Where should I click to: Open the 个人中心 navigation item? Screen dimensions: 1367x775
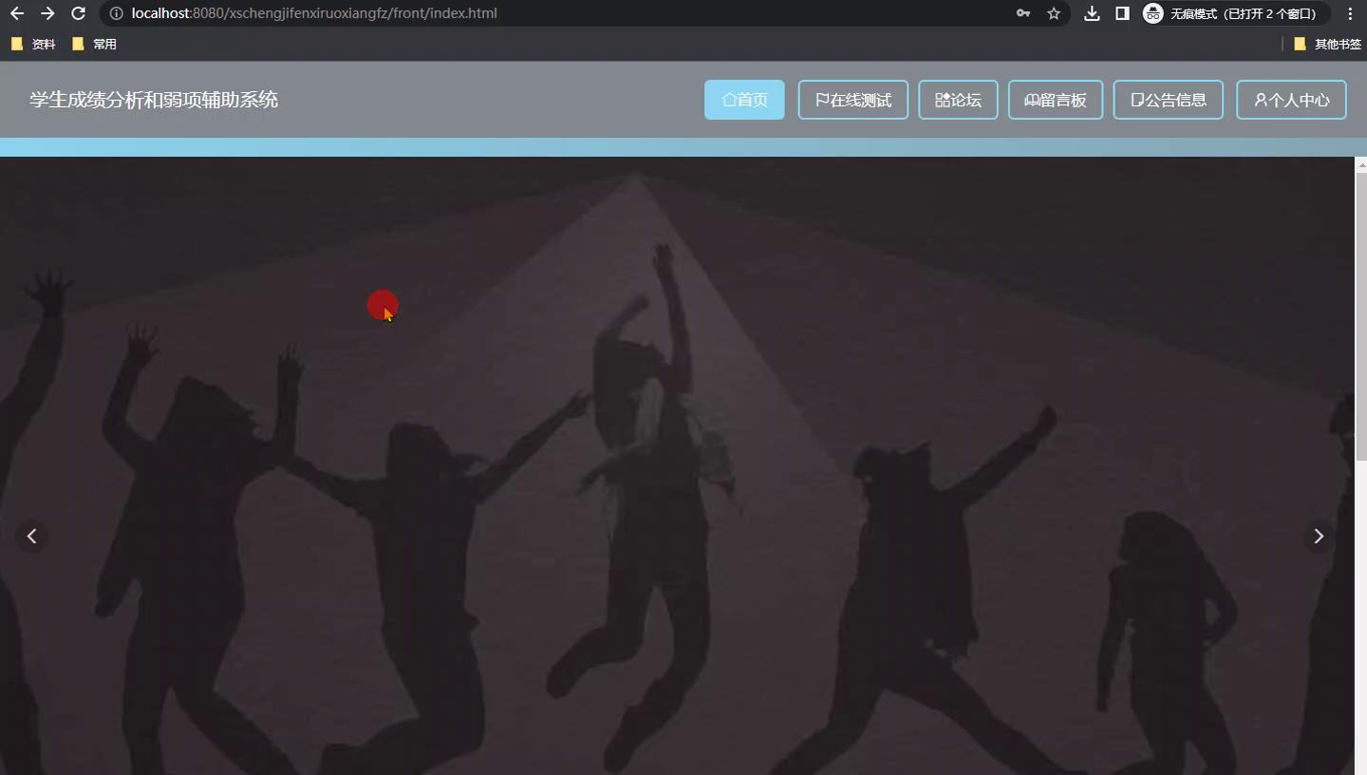click(1291, 100)
